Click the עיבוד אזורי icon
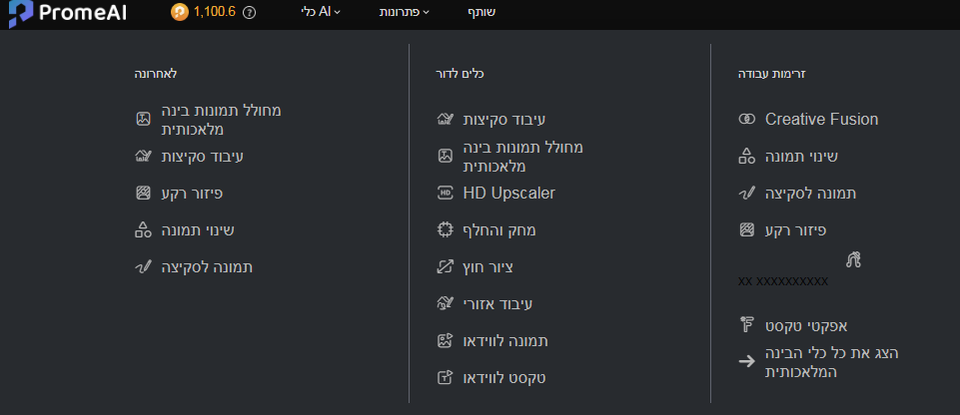Viewport: 960px width, 415px height. tap(446, 303)
